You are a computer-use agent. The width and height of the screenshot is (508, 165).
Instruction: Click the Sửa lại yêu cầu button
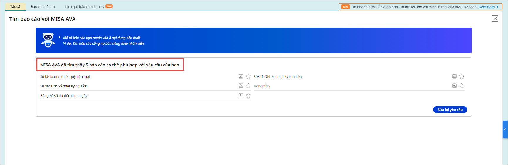click(450, 110)
